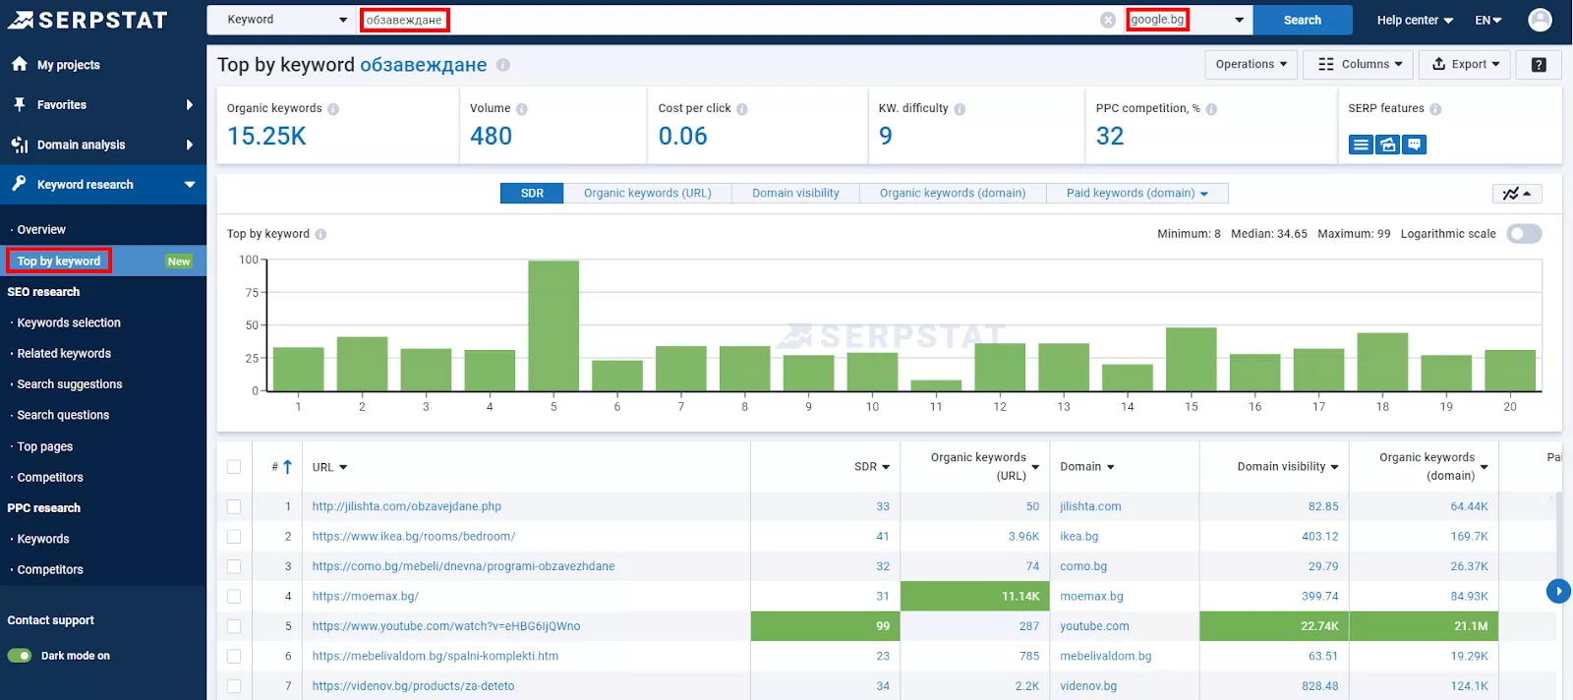Check the row for jilishta.com URL

[234, 506]
